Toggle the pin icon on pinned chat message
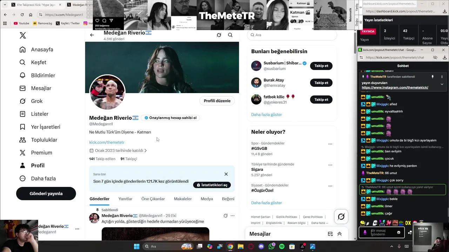449x252 pixels. 433,77
